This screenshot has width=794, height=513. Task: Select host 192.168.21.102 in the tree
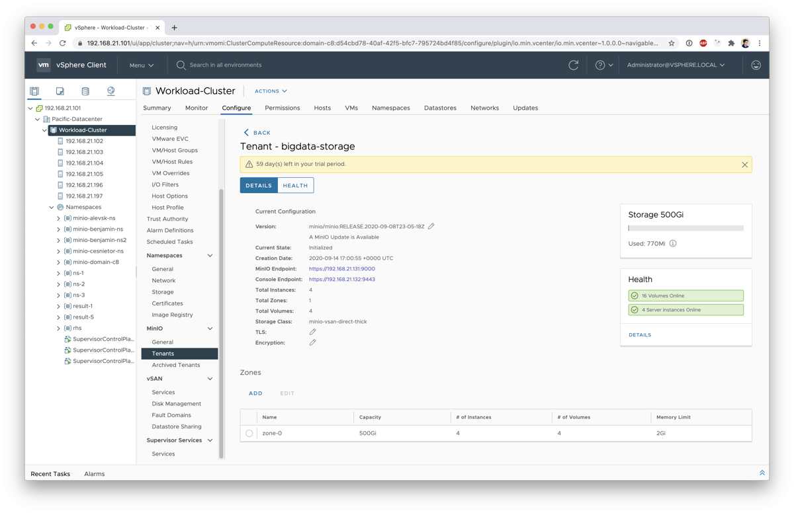click(x=85, y=141)
